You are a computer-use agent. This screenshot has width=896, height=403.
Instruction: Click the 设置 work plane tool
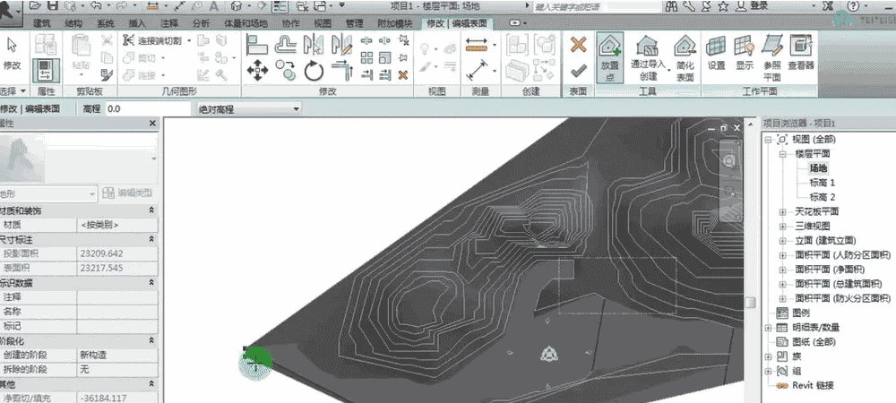[716, 51]
